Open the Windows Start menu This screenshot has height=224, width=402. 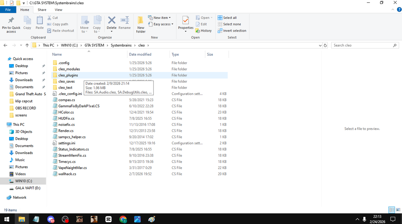click(7, 219)
